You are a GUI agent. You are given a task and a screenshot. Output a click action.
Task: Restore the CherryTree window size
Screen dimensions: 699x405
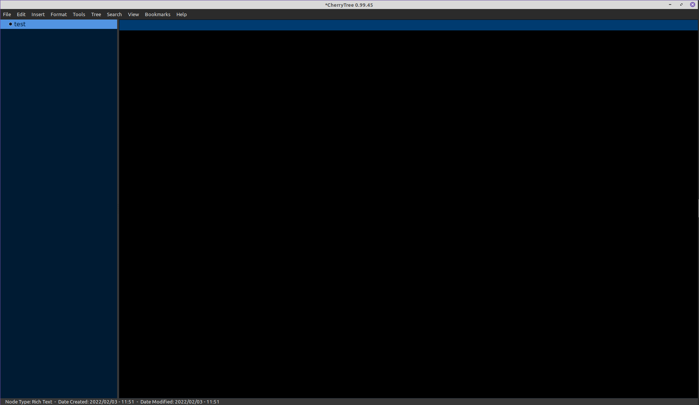(x=681, y=5)
